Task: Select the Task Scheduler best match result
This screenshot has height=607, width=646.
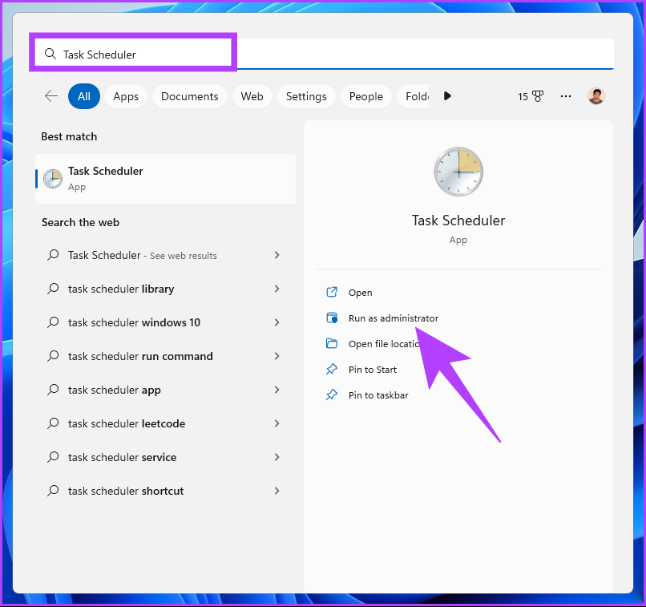Action: pyautogui.click(x=165, y=179)
